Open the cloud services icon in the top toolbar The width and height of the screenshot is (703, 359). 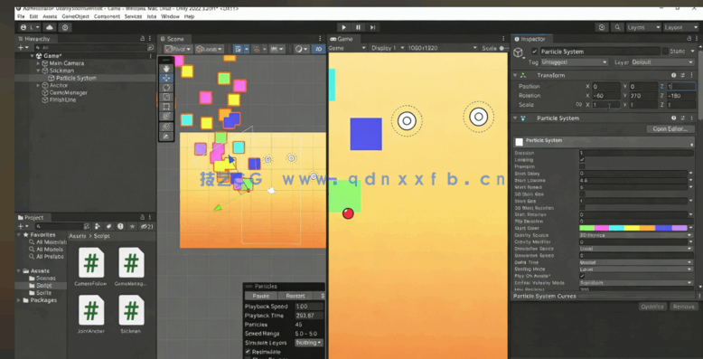(x=50, y=27)
